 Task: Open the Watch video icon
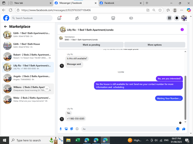click(95, 18)
